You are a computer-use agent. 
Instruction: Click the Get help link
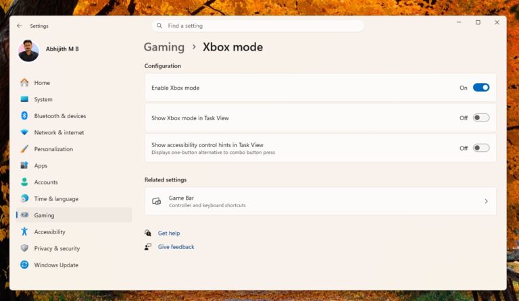point(169,233)
